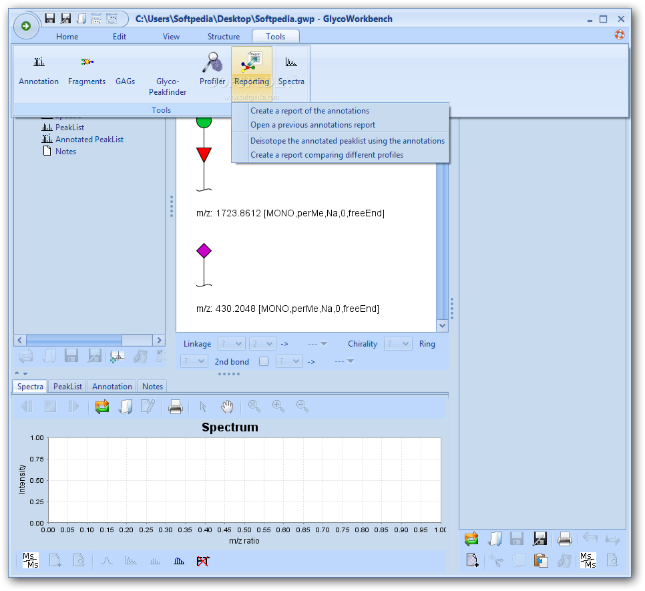Open the View ribbon tab
Screen dimensions: 645x591
(171, 37)
